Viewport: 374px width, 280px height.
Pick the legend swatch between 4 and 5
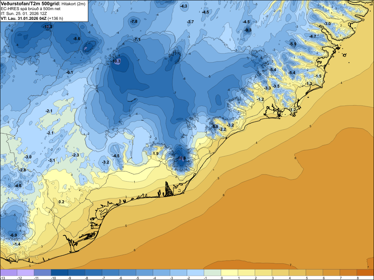coord(297,273)
